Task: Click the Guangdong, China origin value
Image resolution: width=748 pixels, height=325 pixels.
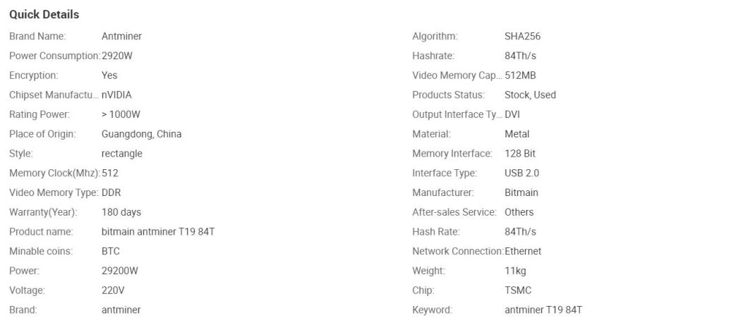Action: (x=141, y=134)
